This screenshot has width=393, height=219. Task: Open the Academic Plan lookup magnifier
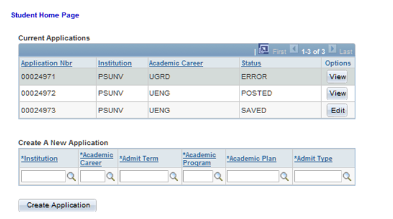click(x=284, y=177)
